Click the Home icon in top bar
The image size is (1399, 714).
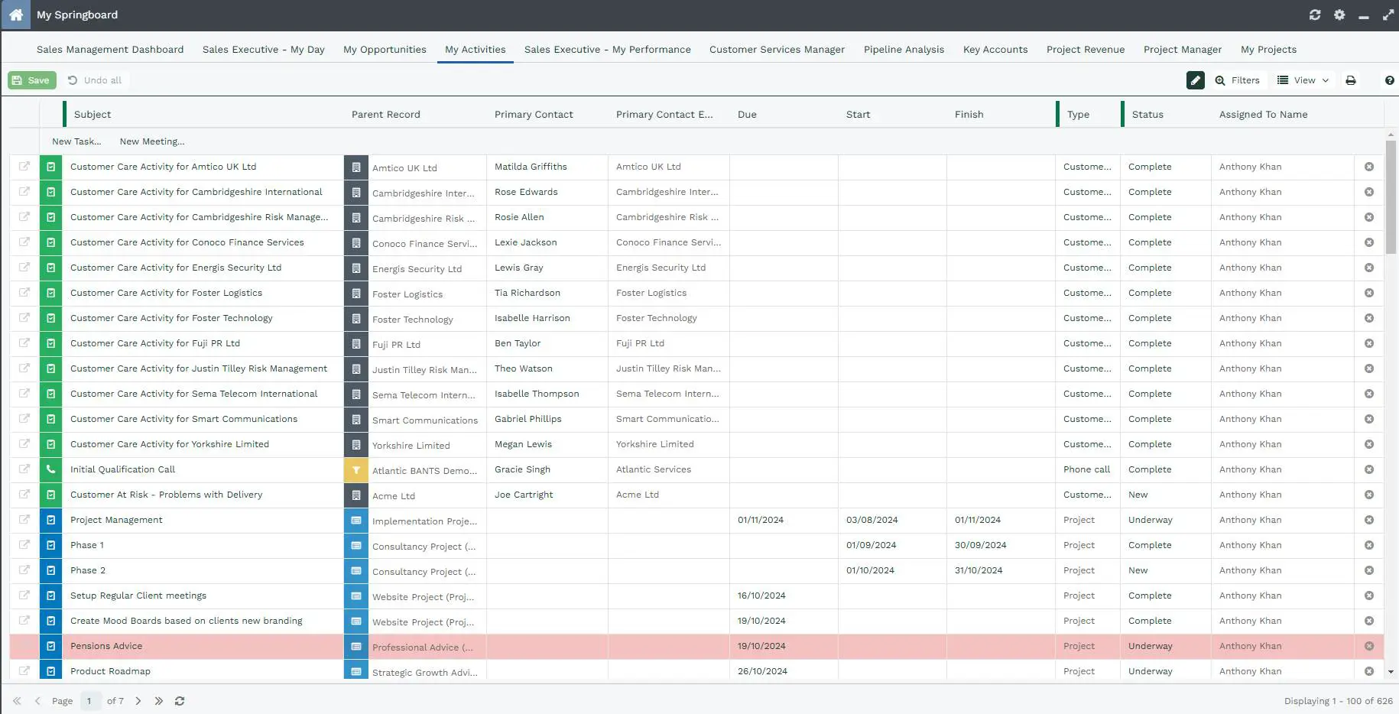[x=15, y=15]
